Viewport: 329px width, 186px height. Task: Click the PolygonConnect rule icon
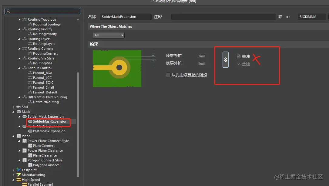30,165
